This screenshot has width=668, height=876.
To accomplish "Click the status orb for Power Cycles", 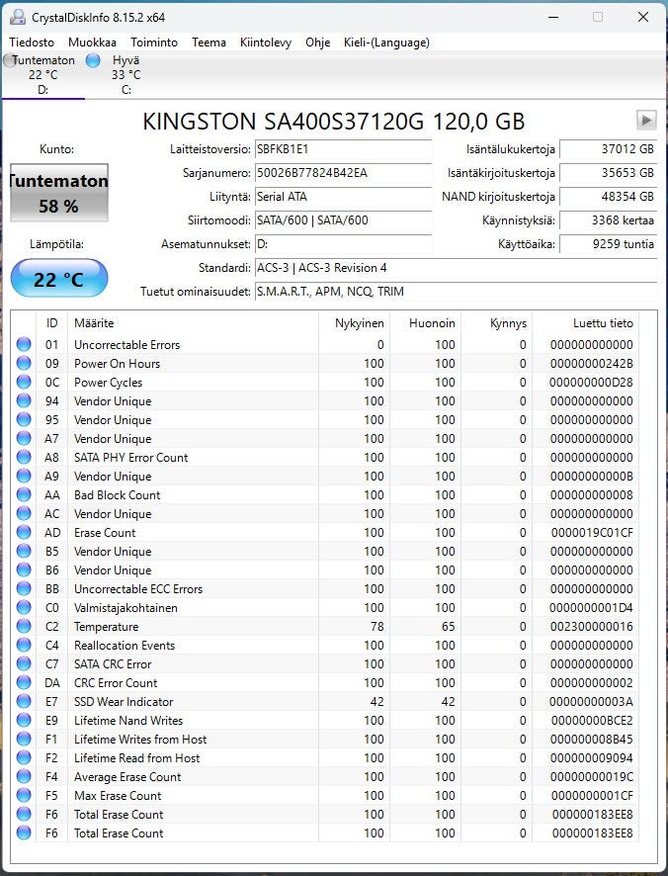I will [x=24, y=382].
